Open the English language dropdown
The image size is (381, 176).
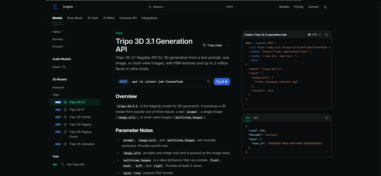pos(70,7)
